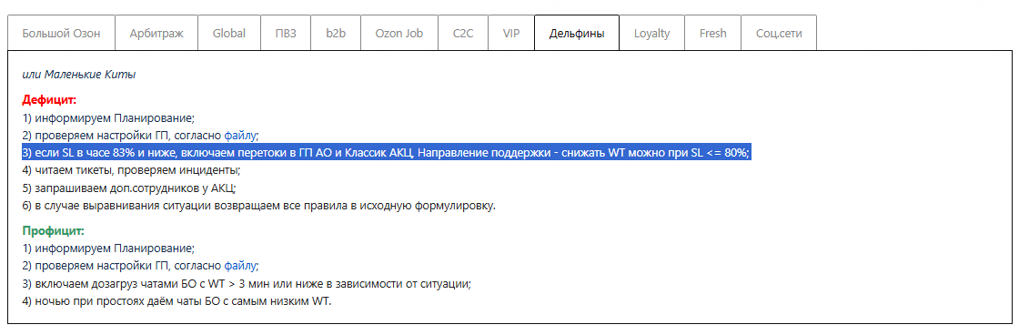The width and height of the screenshot is (1019, 335).
Task: Click the italic 'или Маленькие Киты' text
Action: (x=78, y=74)
